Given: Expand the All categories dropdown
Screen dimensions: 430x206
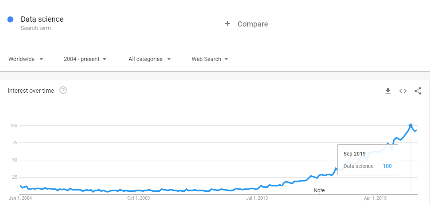Looking at the screenshot, I should pyautogui.click(x=150, y=59).
